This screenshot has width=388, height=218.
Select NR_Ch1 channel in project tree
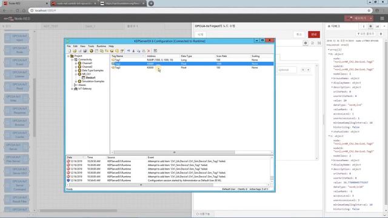(x=86, y=74)
